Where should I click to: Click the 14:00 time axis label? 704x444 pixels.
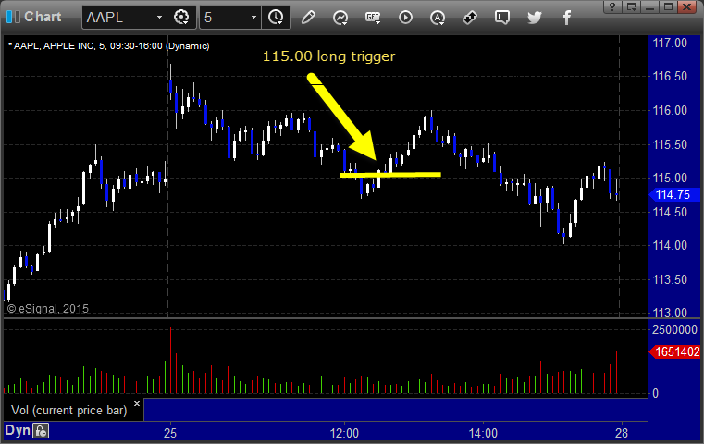coord(483,433)
